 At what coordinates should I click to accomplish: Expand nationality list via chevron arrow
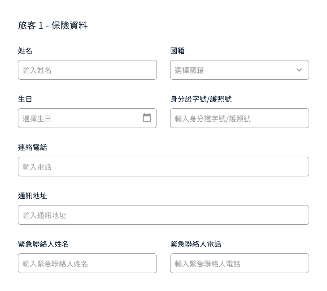click(x=299, y=70)
